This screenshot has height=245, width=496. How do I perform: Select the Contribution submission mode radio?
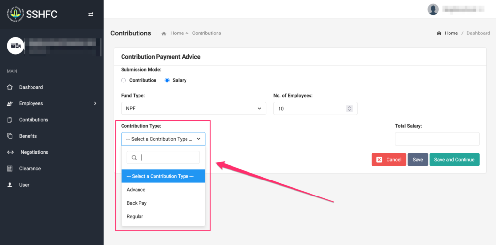coord(124,80)
